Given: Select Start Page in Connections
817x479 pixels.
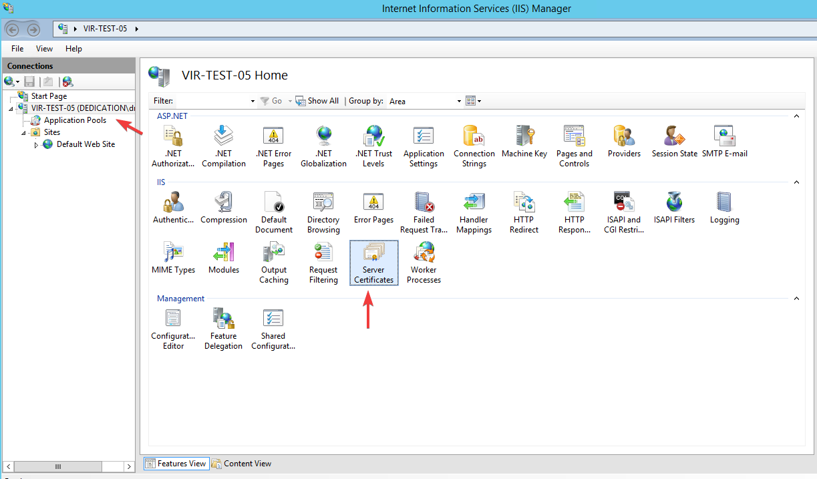Looking at the screenshot, I should pyautogui.click(x=49, y=96).
